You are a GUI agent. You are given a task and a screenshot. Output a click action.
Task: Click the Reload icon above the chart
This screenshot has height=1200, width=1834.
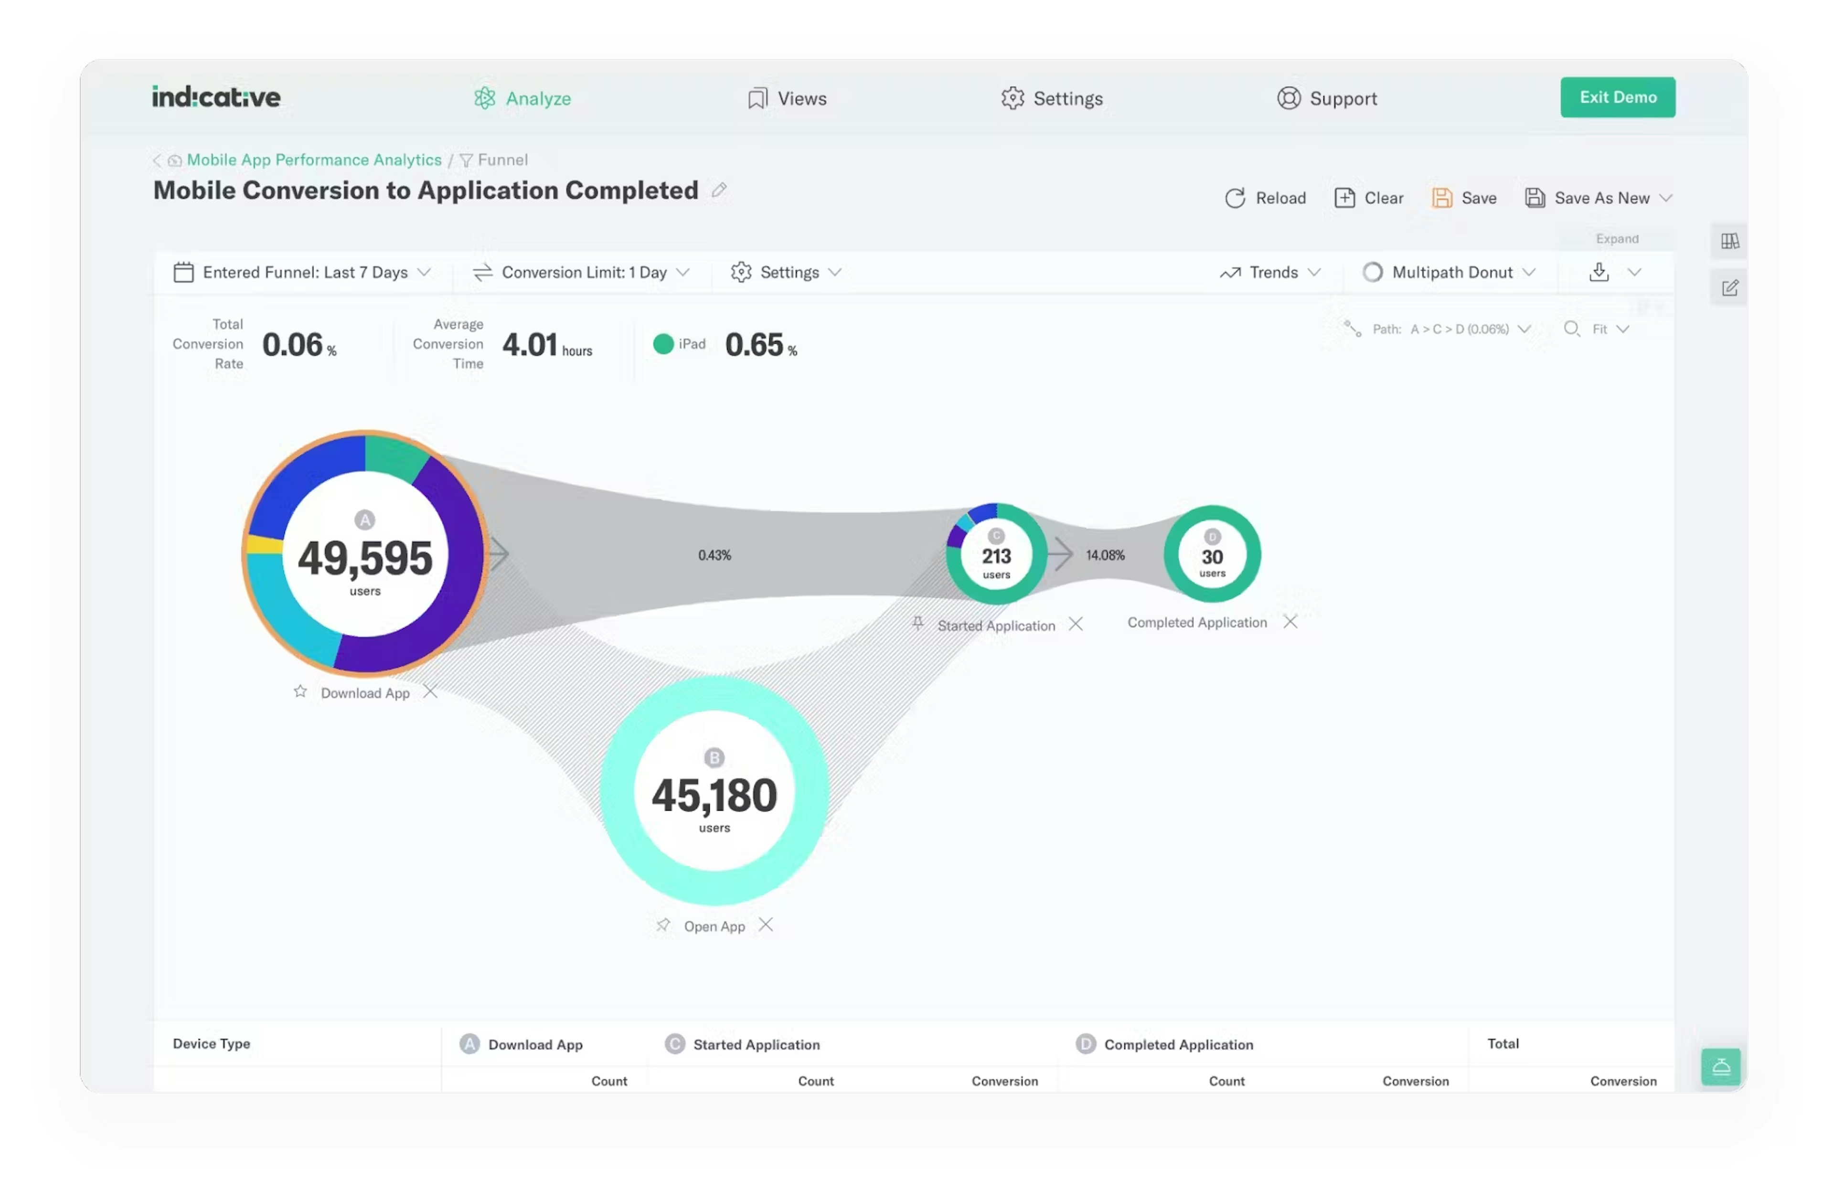[1235, 198]
